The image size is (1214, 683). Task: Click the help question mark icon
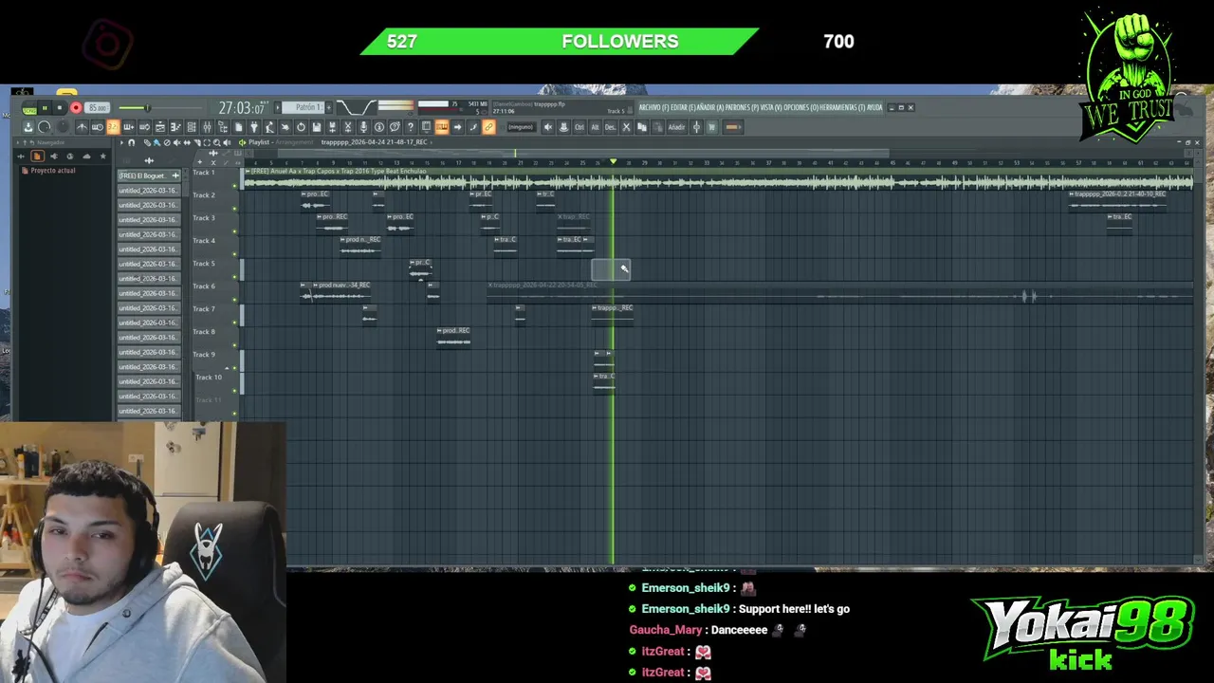(x=411, y=127)
